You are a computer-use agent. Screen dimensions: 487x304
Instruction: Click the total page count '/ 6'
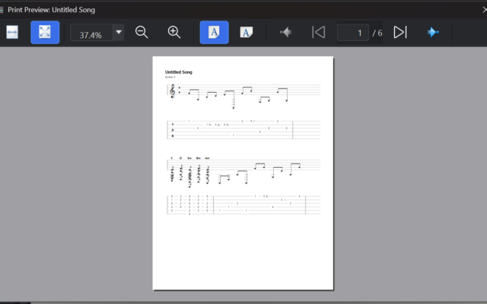pyautogui.click(x=377, y=33)
